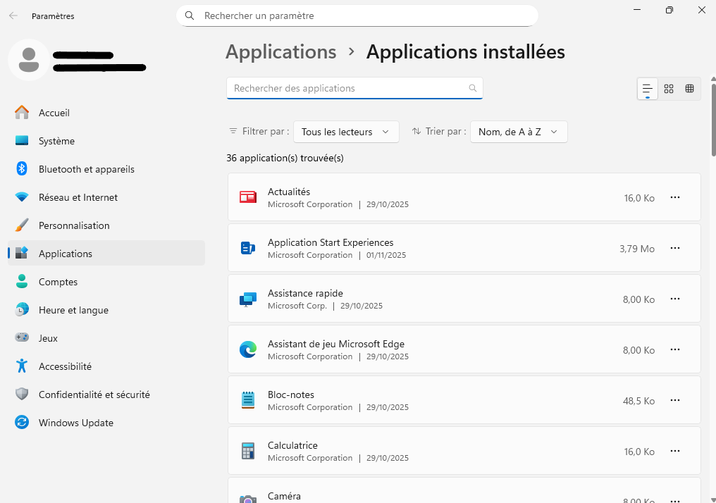
Task: Click the Rechercher des applications field
Action: [x=349, y=88]
